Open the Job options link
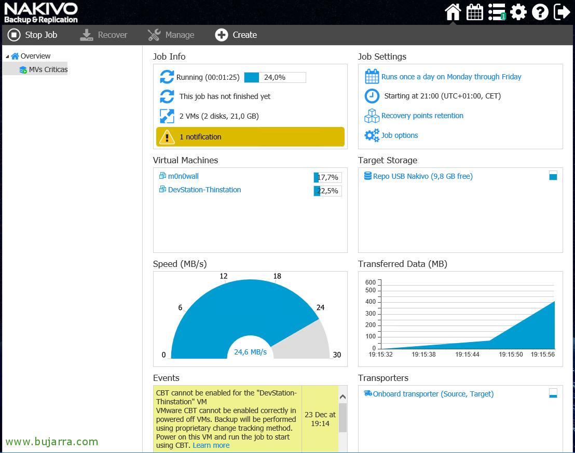This screenshot has height=453, width=575. (400, 135)
